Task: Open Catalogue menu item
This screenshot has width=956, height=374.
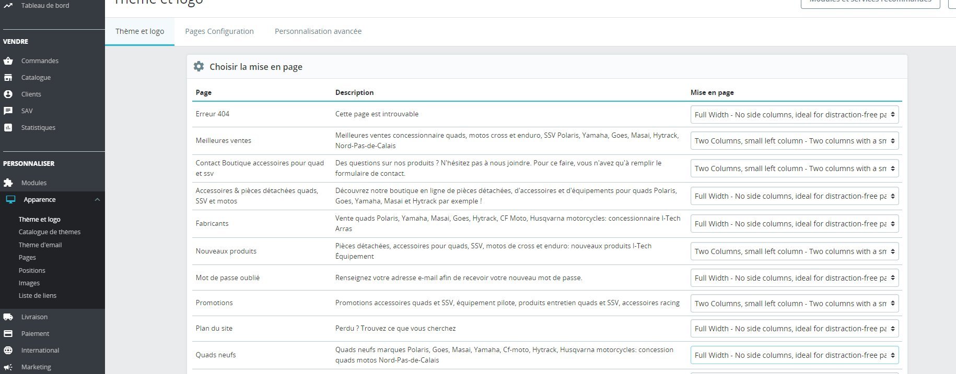Action: point(36,78)
